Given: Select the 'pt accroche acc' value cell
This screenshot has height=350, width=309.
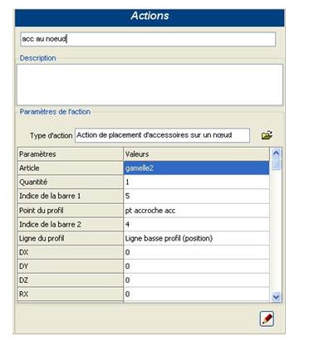Looking at the screenshot, I should [x=196, y=211].
